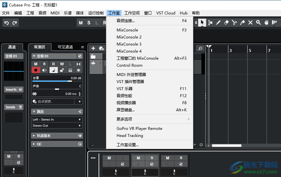Screen dimensions: 281x177
Task: Choose MixConsole from the menu
Action: click(x=150, y=30)
